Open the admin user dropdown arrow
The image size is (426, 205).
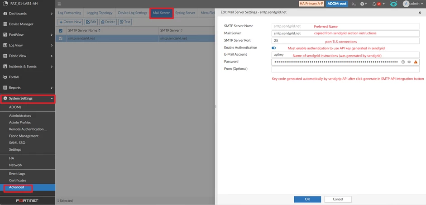423,4
